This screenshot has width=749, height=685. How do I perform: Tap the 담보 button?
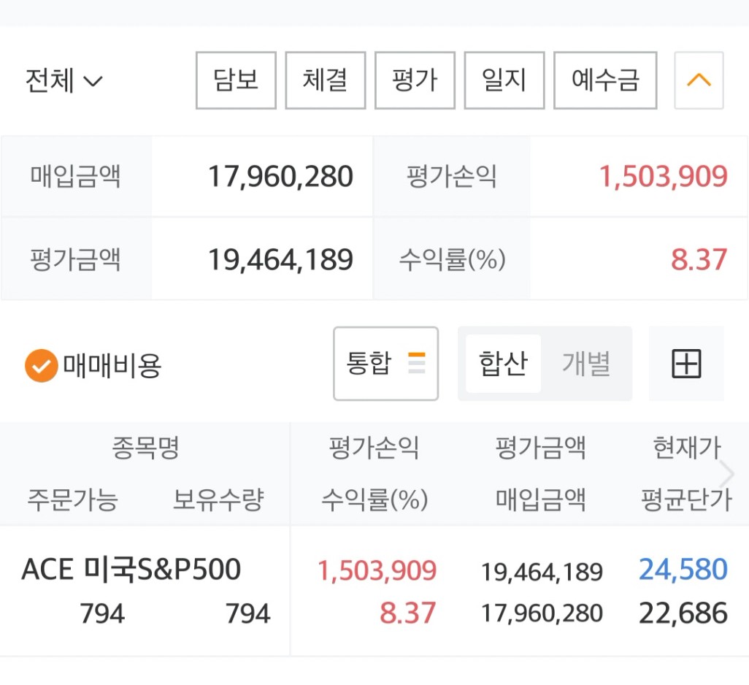[236, 80]
